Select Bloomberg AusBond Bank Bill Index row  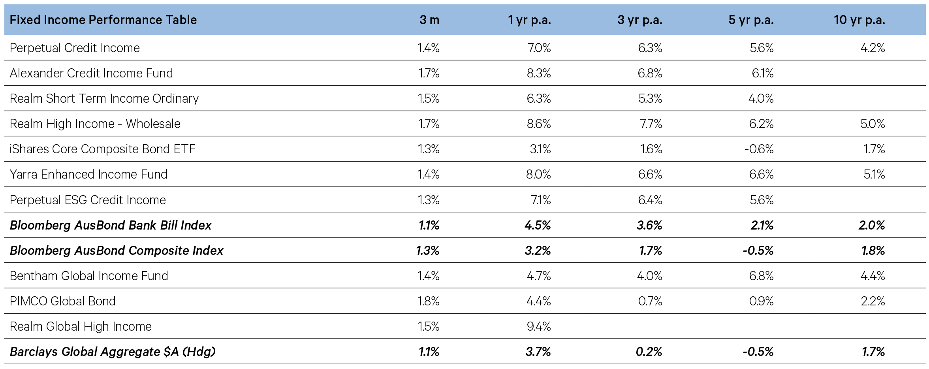[465, 225]
